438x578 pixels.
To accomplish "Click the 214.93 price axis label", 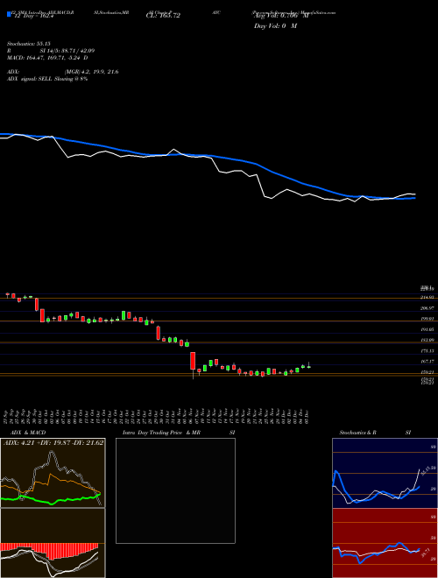I will [428, 297].
